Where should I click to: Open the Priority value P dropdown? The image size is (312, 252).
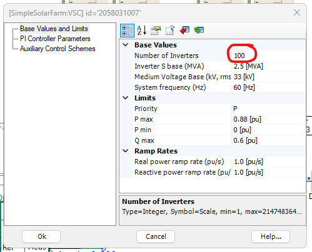[268, 109]
